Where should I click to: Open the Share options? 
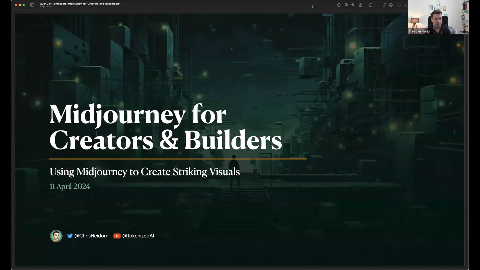point(360,5)
